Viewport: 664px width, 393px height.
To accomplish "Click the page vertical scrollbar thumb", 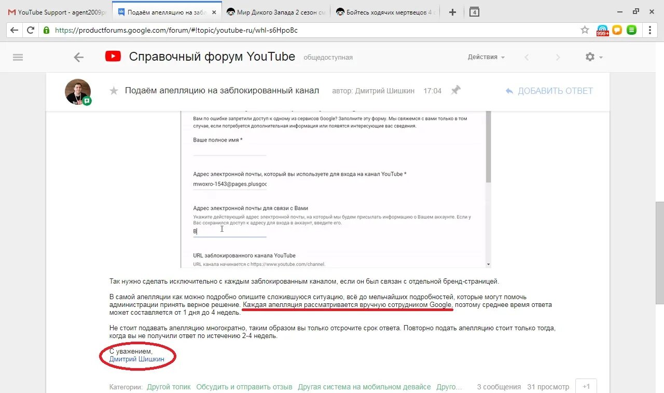I will 659,252.
